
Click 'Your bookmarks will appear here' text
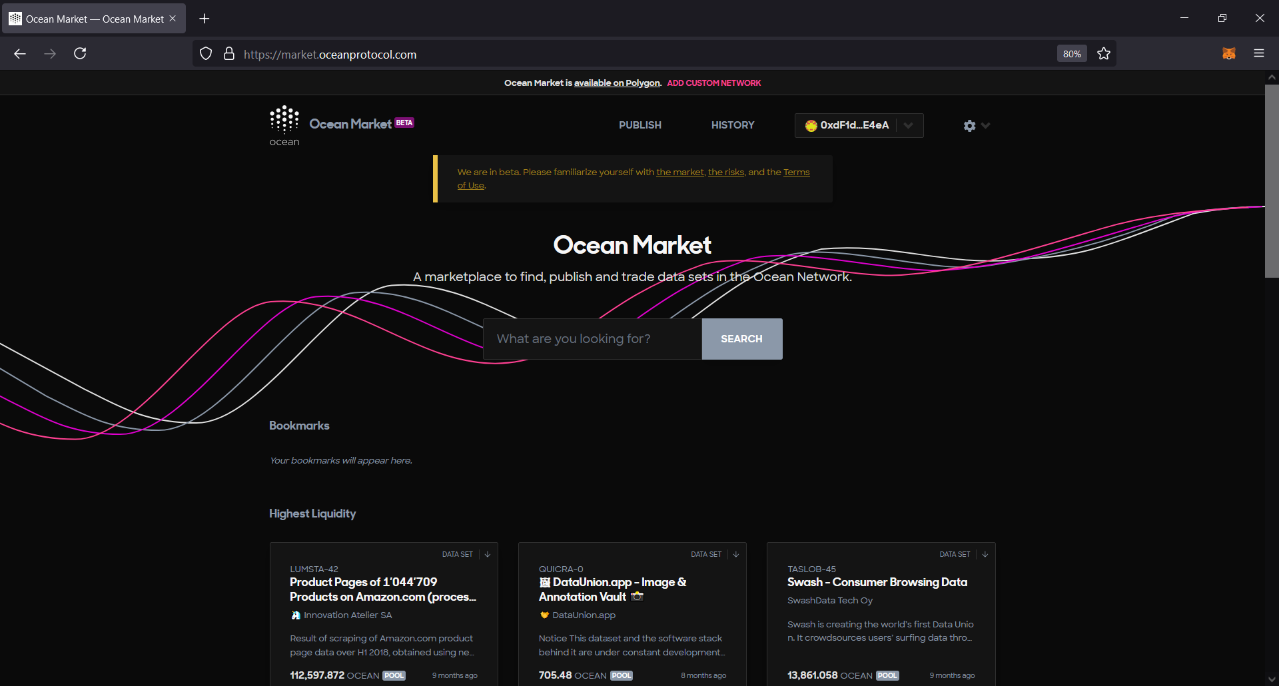[341, 461]
